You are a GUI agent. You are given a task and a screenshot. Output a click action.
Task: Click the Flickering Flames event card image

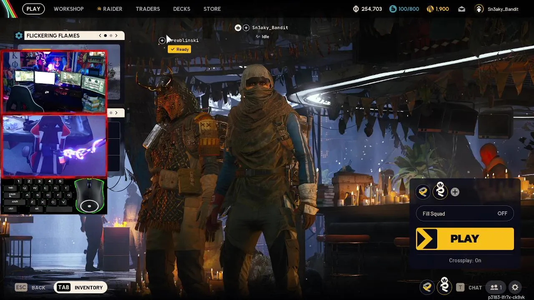(113, 72)
